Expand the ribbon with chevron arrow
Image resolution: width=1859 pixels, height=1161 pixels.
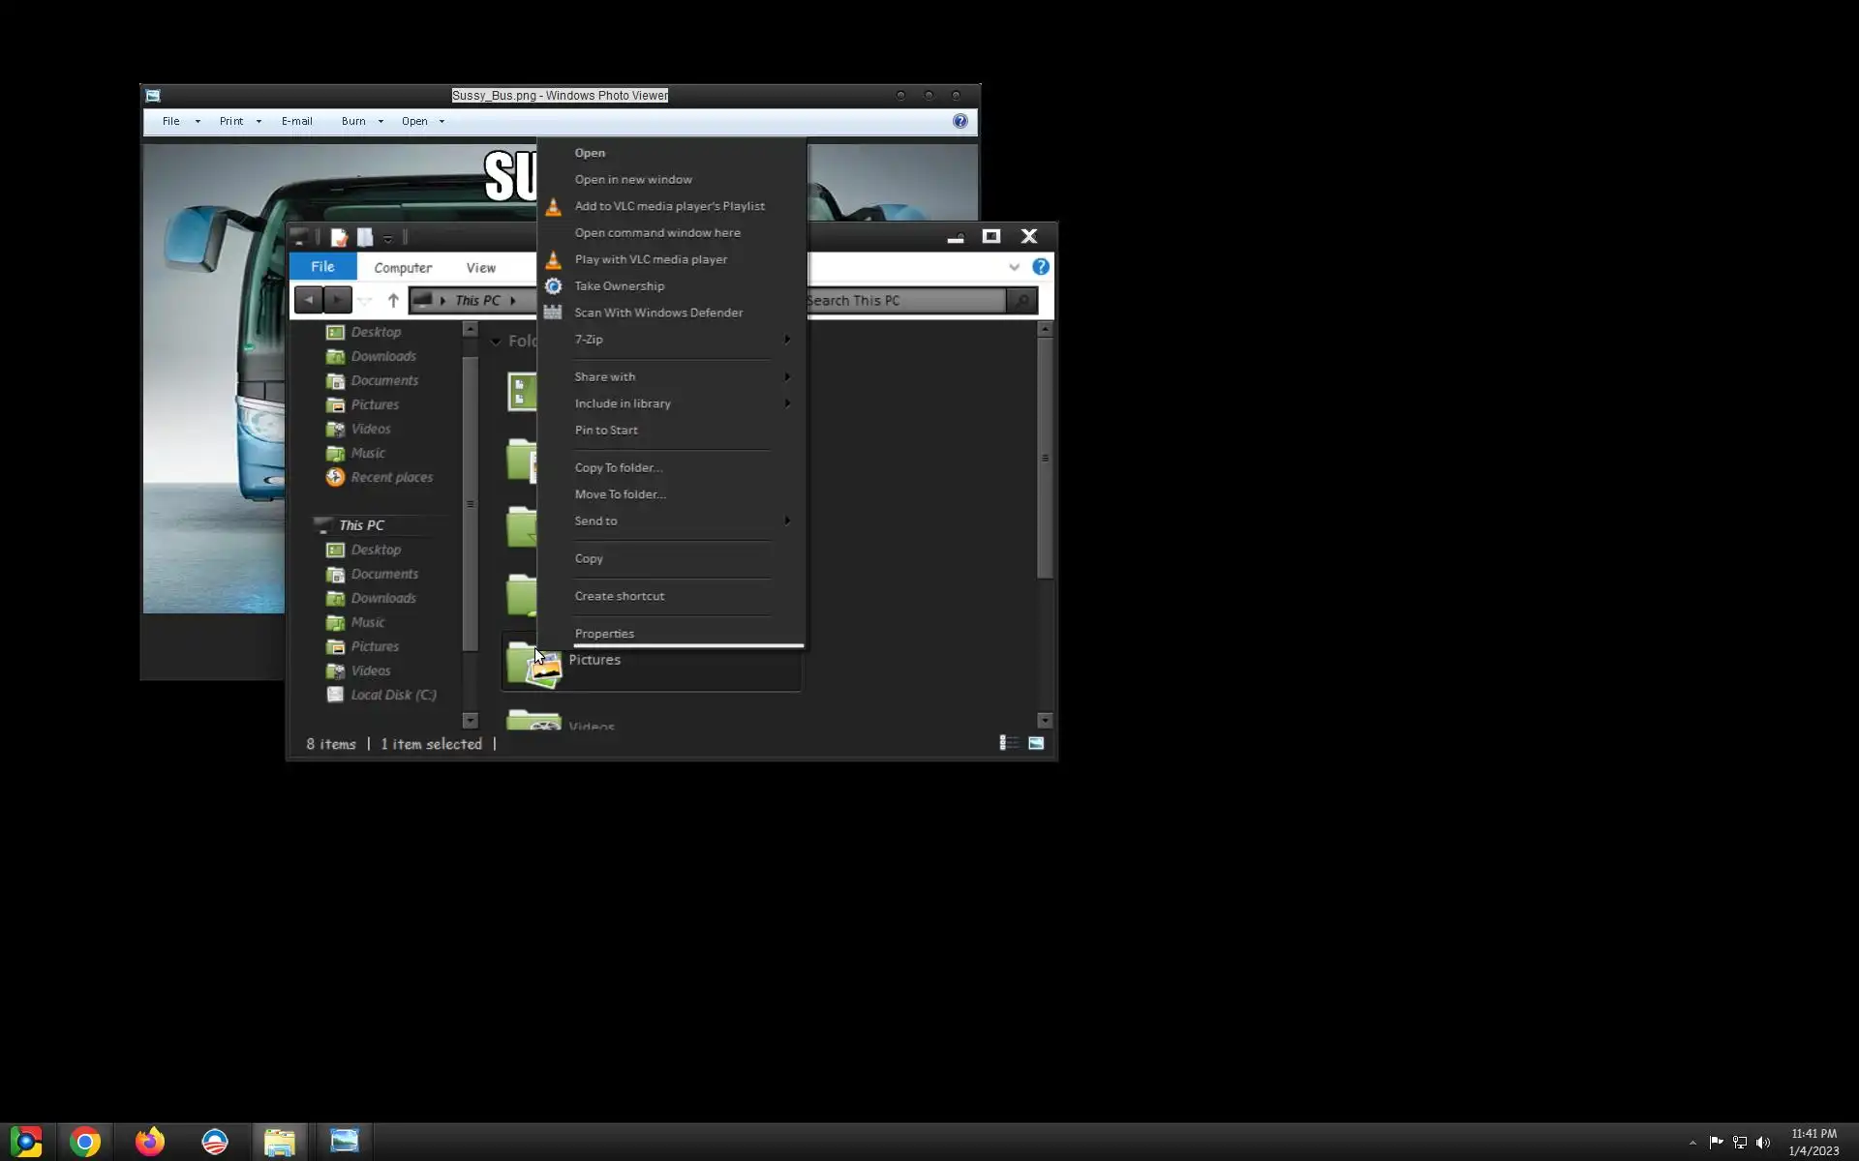(x=1014, y=267)
